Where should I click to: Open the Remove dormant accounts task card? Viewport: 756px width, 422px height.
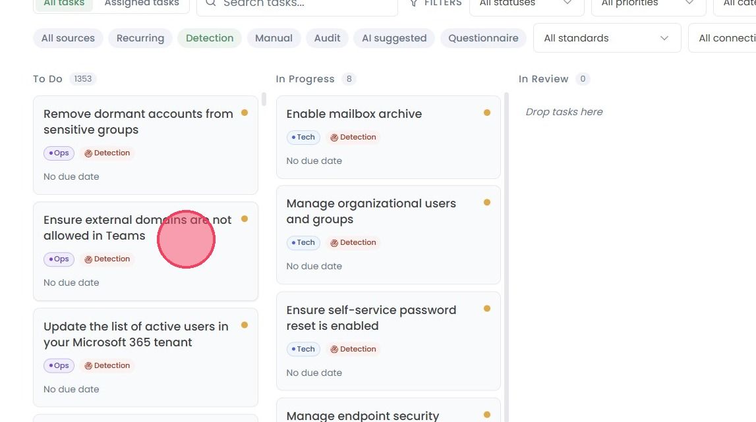(x=146, y=145)
